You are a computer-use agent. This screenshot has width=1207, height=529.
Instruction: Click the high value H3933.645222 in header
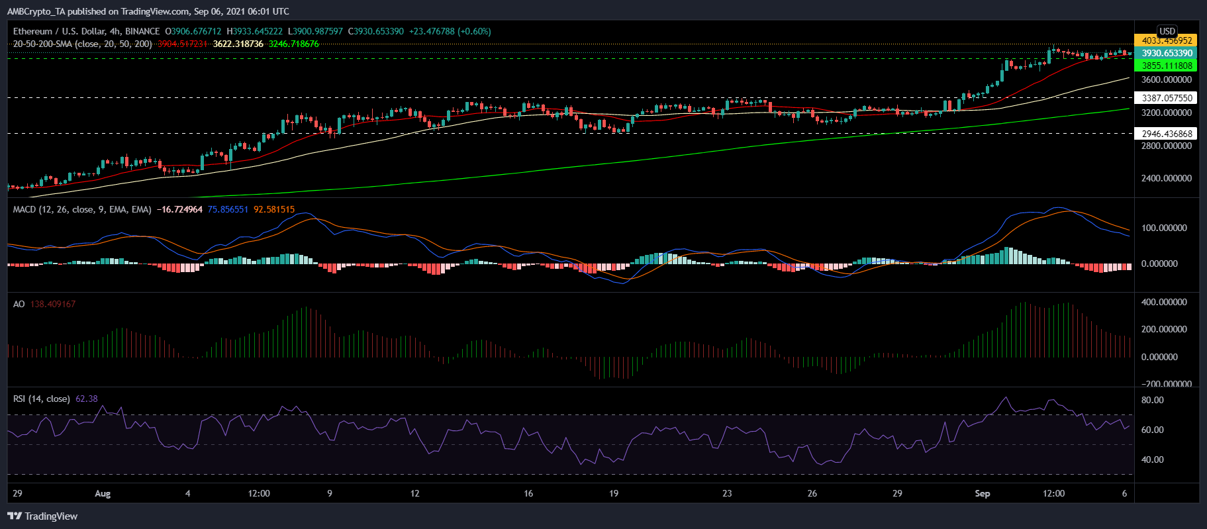[254, 31]
